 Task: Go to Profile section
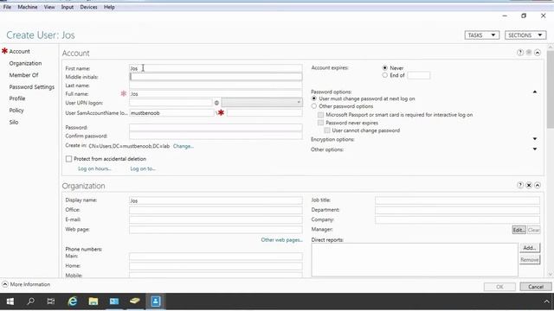tap(17, 98)
